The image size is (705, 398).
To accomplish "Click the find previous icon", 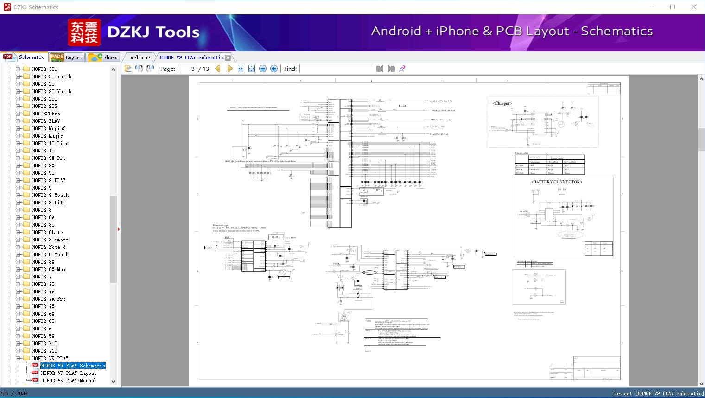I will [x=380, y=69].
